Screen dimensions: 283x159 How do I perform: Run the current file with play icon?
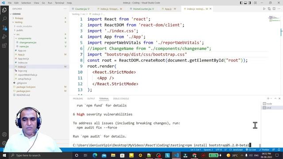264,9
